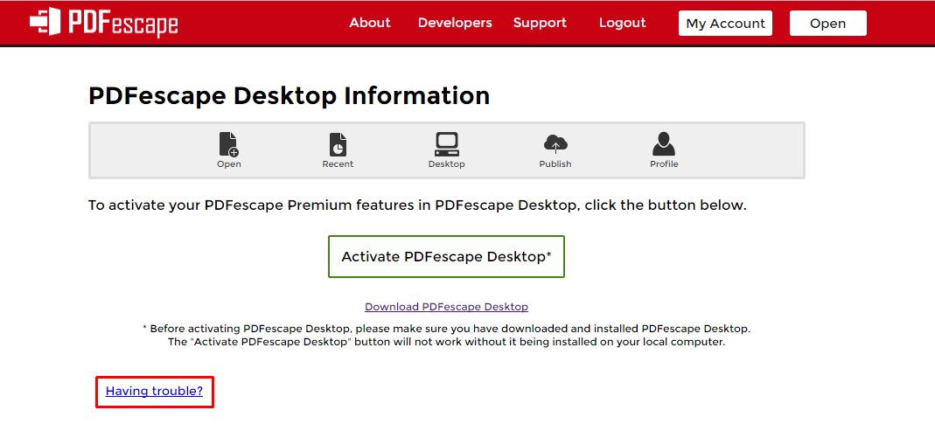Click the PDFescape Desktop Information heading
Screen dimensions: 935x438
point(290,96)
